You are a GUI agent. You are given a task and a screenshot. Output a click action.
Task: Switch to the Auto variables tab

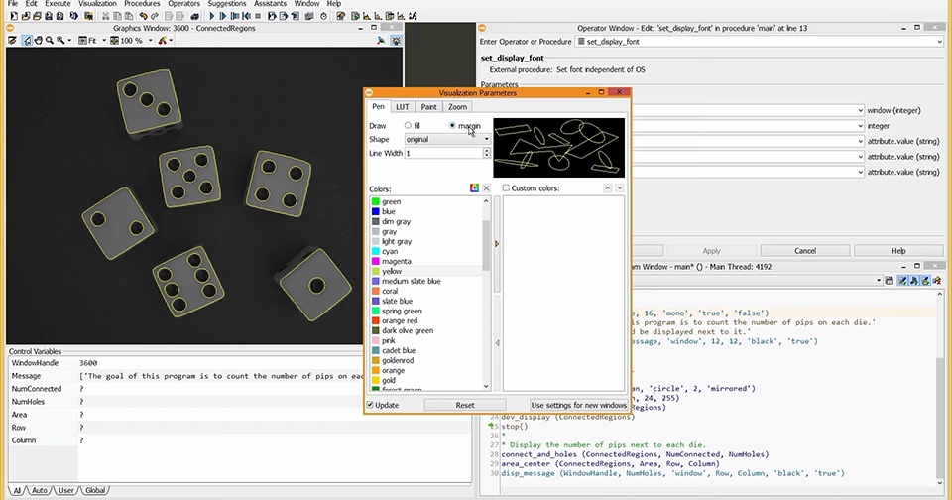tap(40, 490)
